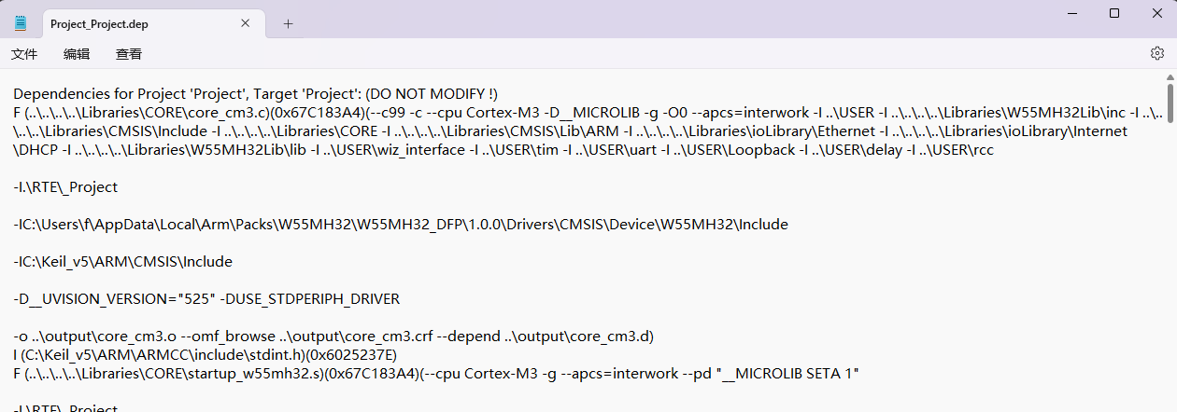Click the -D__UVISION_VERSION="525" line
1177x412 pixels.
(206, 299)
